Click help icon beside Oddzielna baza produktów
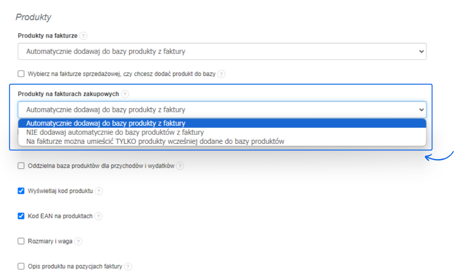467x278 pixels. tap(180, 166)
